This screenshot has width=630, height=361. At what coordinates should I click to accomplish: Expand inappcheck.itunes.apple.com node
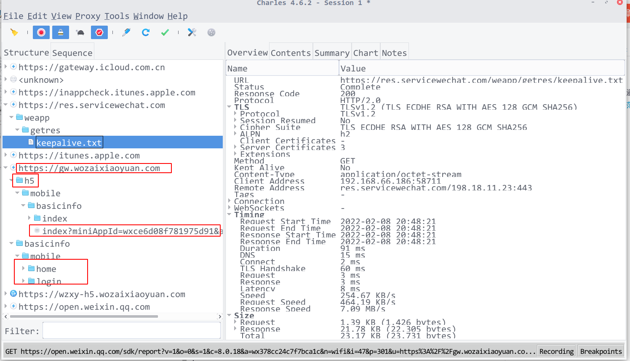tap(6, 92)
